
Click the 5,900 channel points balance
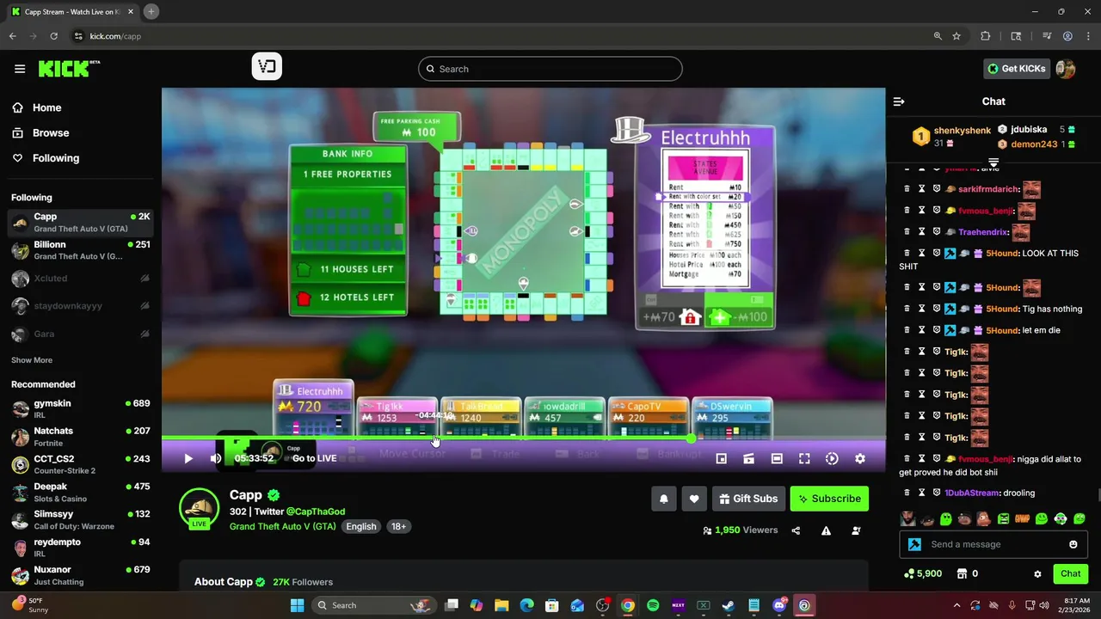click(923, 573)
